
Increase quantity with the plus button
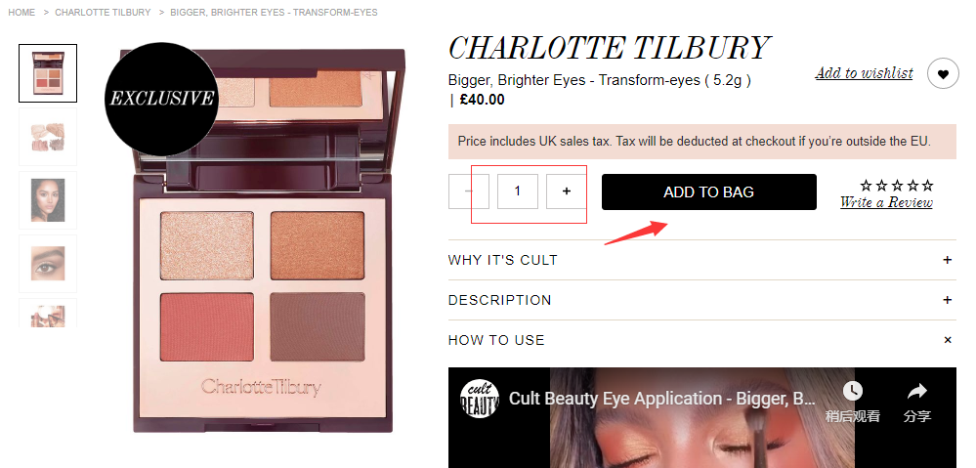coord(567,191)
